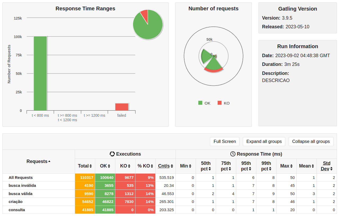338x217 pixels.
Task: Click the Duration 3m 25s text
Action: coord(281,64)
